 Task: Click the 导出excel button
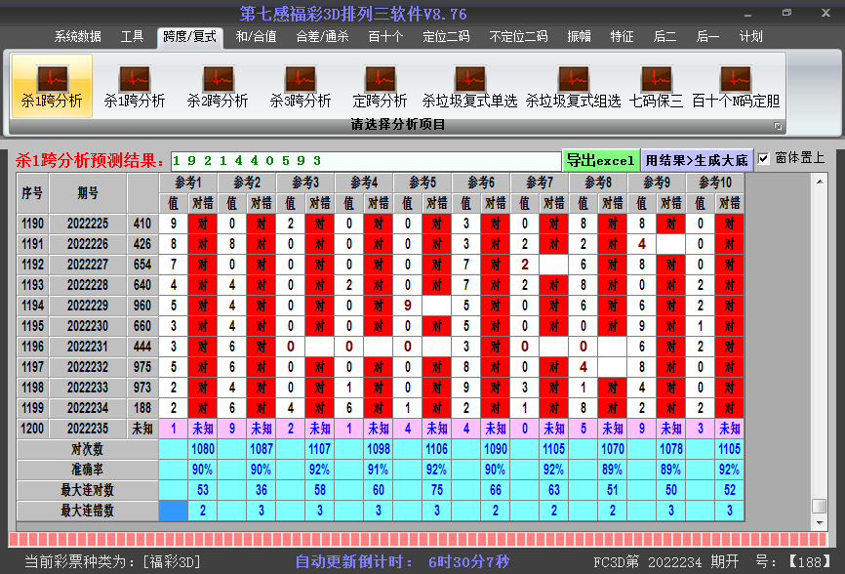pyautogui.click(x=600, y=160)
